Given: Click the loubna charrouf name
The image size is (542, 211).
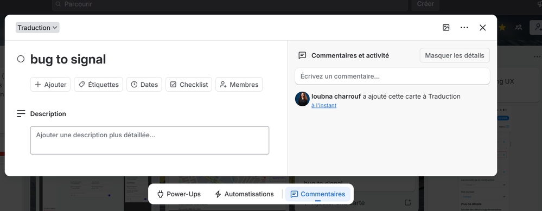Looking at the screenshot, I should [x=336, y=97].
